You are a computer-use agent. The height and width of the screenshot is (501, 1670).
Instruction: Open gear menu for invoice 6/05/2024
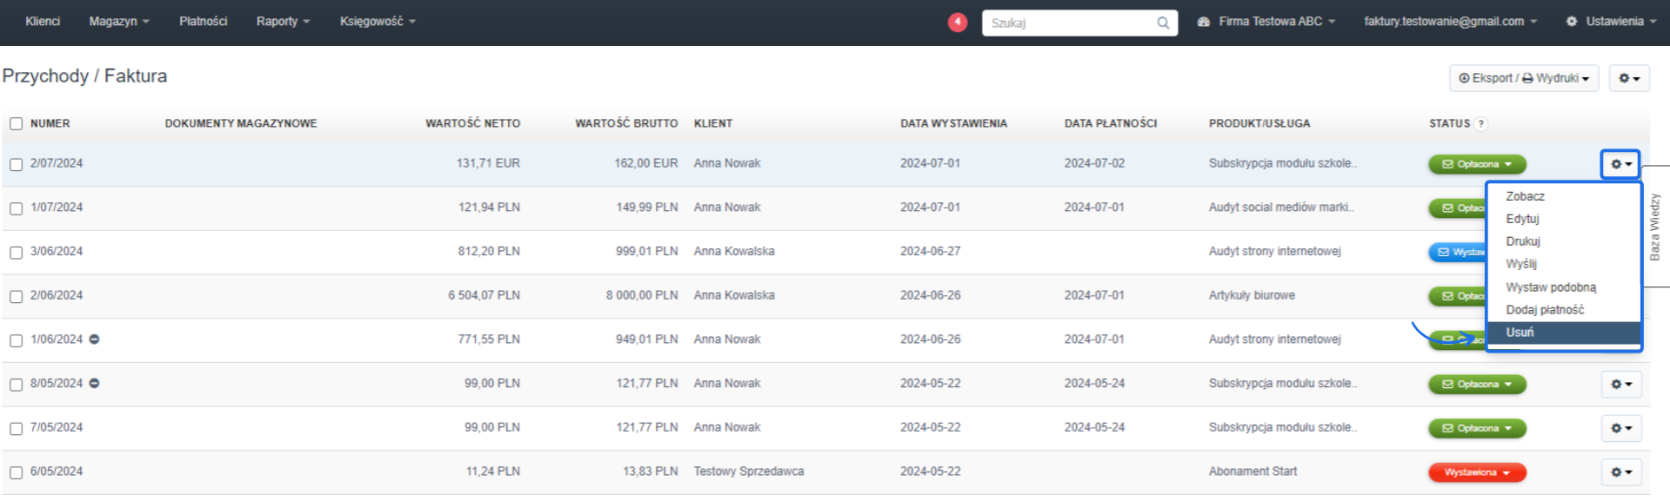(x=1620, y=472)
